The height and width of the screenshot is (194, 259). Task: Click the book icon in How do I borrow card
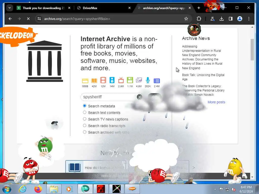[x=75, y=167]
